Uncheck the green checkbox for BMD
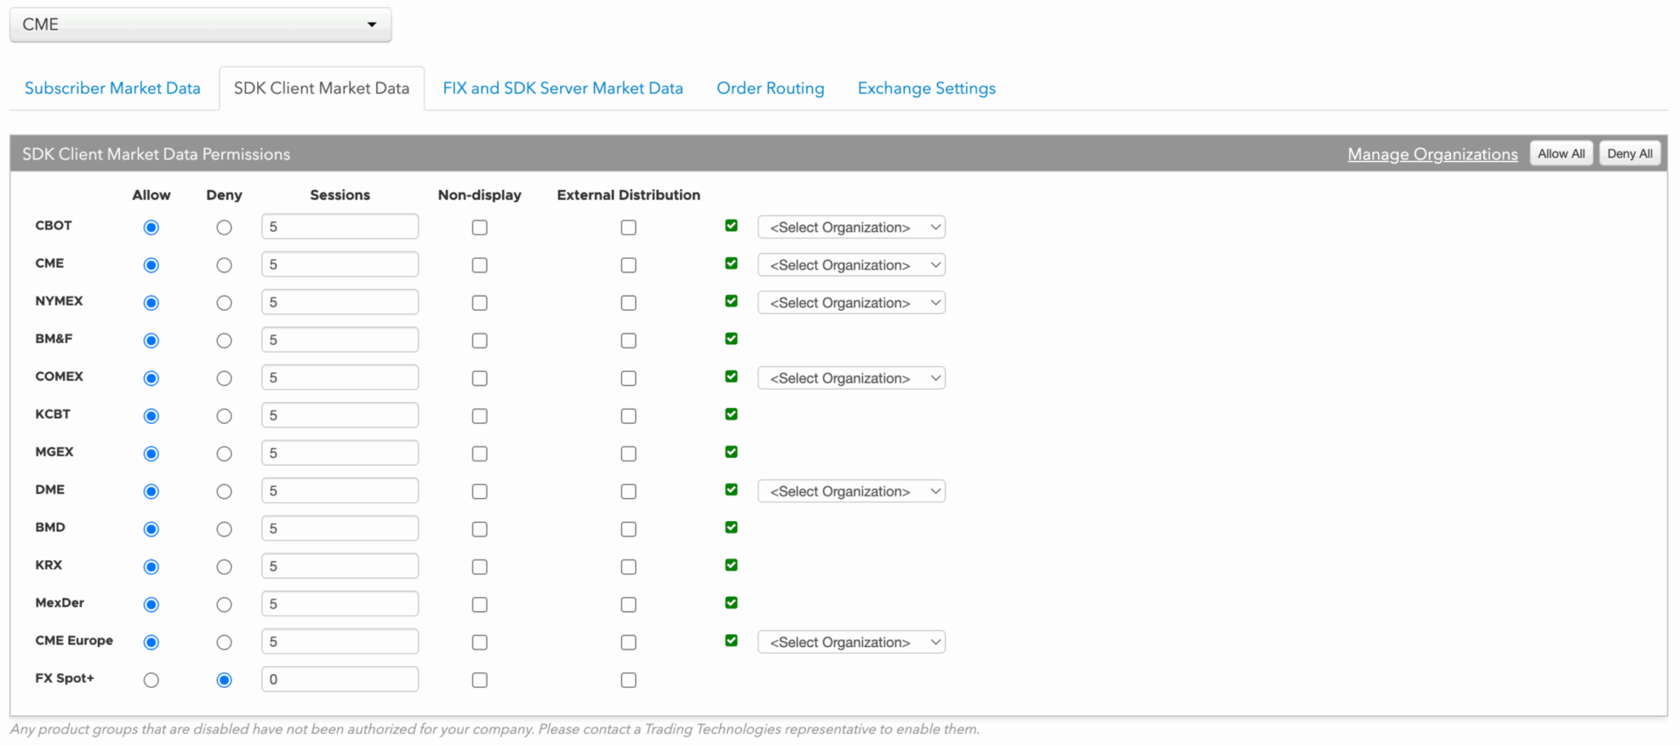Viewport: 1680px width, 745px height. [731, 527]
